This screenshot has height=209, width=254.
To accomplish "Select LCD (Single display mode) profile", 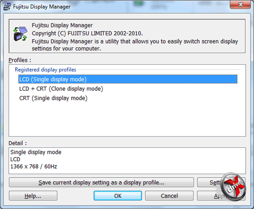I will [x=128, y=79].
